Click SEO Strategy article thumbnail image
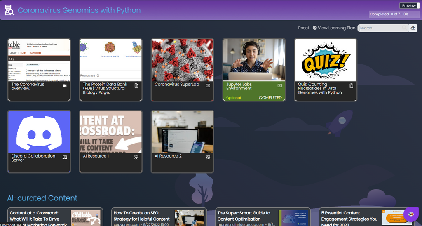 pyautogui.click(x=190, y=218)
